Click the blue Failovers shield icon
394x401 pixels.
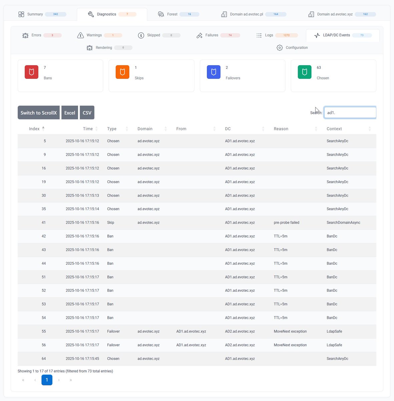[214, 72]
